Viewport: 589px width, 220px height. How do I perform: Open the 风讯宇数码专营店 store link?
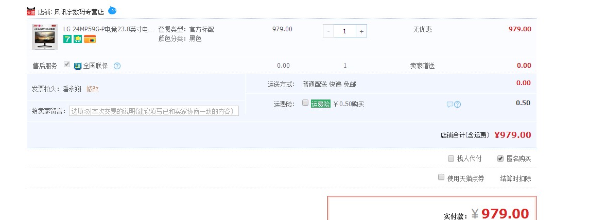79,12
